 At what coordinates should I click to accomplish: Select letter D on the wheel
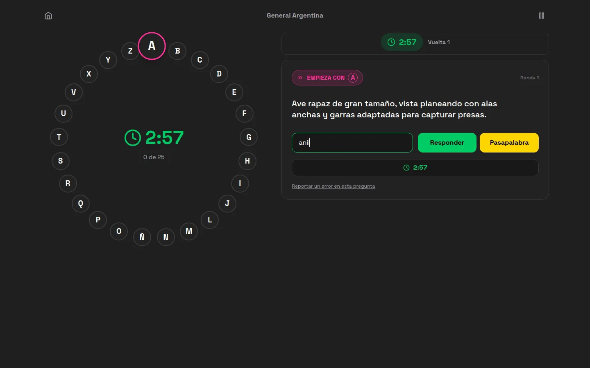coord(219,74)
